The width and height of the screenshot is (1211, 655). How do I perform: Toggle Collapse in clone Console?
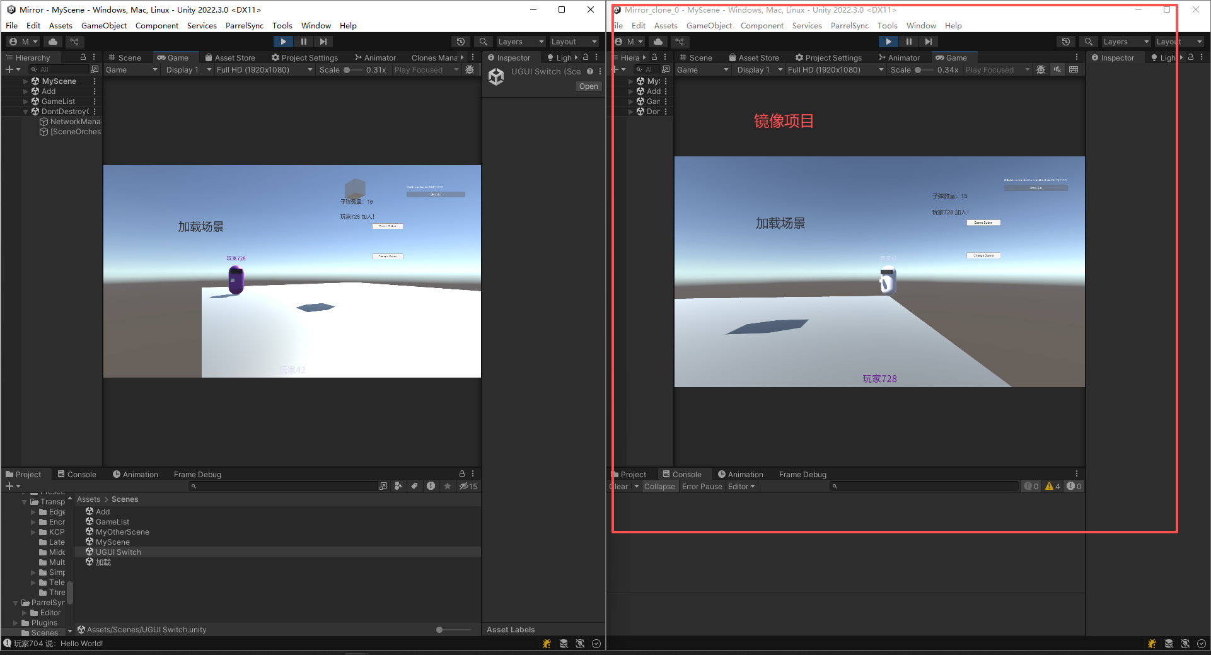click(x=659, y=486)
